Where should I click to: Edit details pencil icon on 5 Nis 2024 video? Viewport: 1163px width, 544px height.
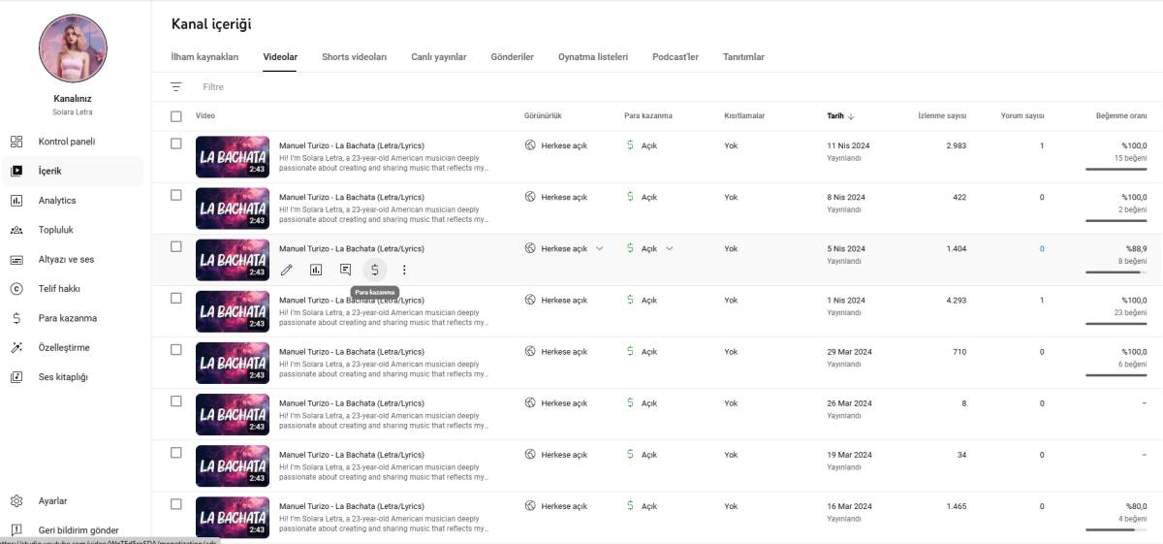(287, 270)
